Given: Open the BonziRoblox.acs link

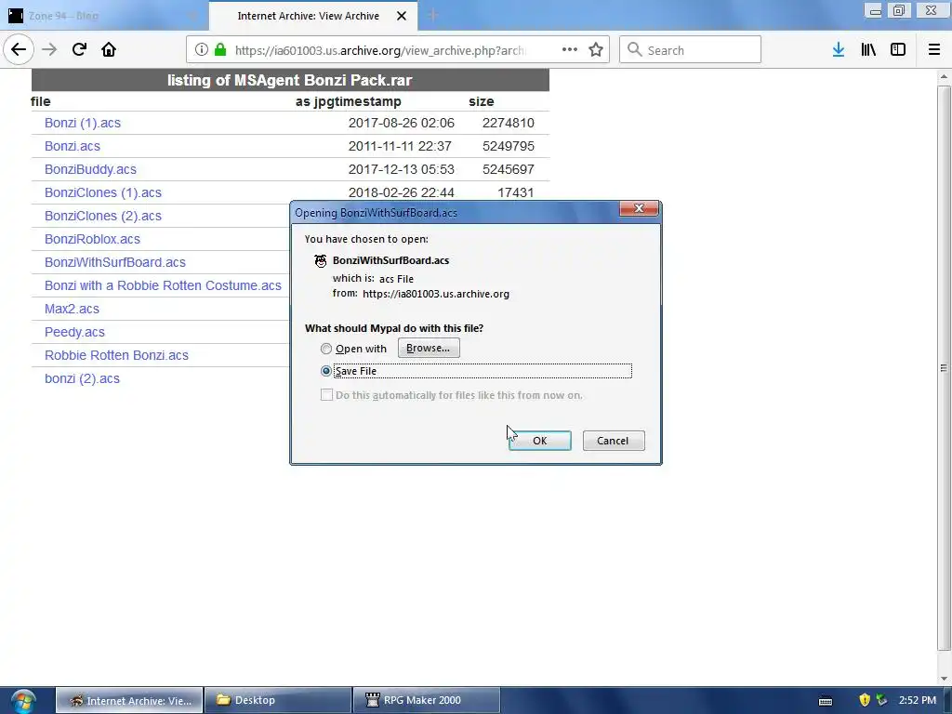Looking at the screenshot, I should (92, 239).
